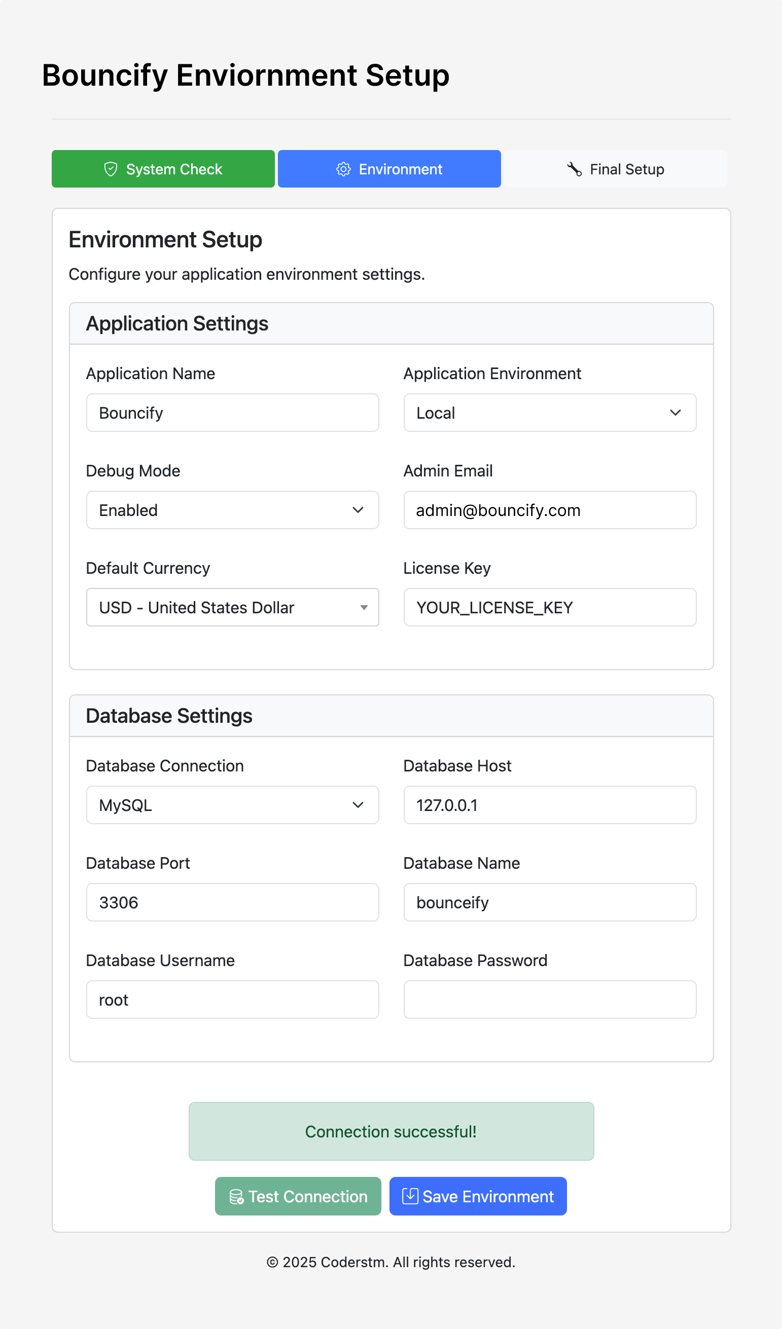Screen dimensions: 782x1329
Task: Click the database icon on Test Connection
Action: (236, 1197)
